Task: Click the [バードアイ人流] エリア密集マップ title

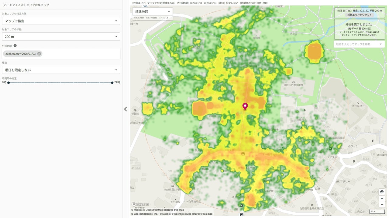Action: coord(26,5)
